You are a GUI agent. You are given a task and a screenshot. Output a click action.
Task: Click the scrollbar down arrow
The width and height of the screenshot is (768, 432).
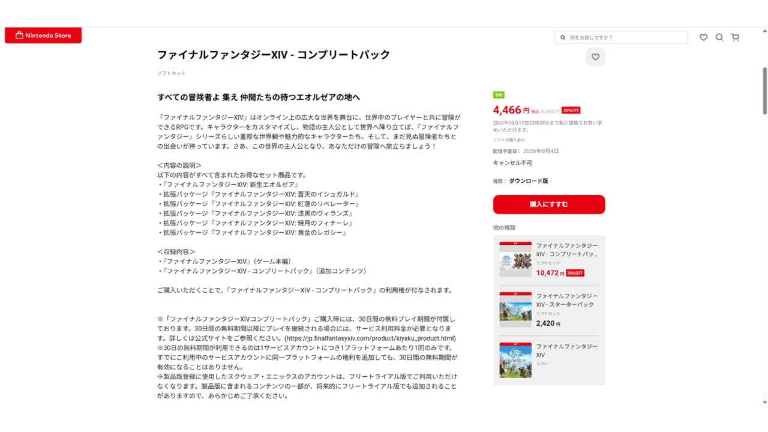[764, 402]
